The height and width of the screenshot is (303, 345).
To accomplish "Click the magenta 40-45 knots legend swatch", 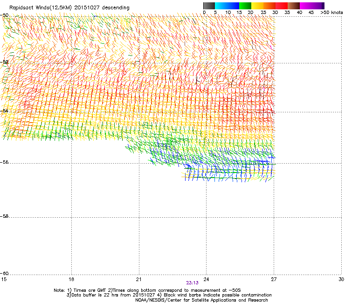I will pyautogui.click(x=306, y=6).
